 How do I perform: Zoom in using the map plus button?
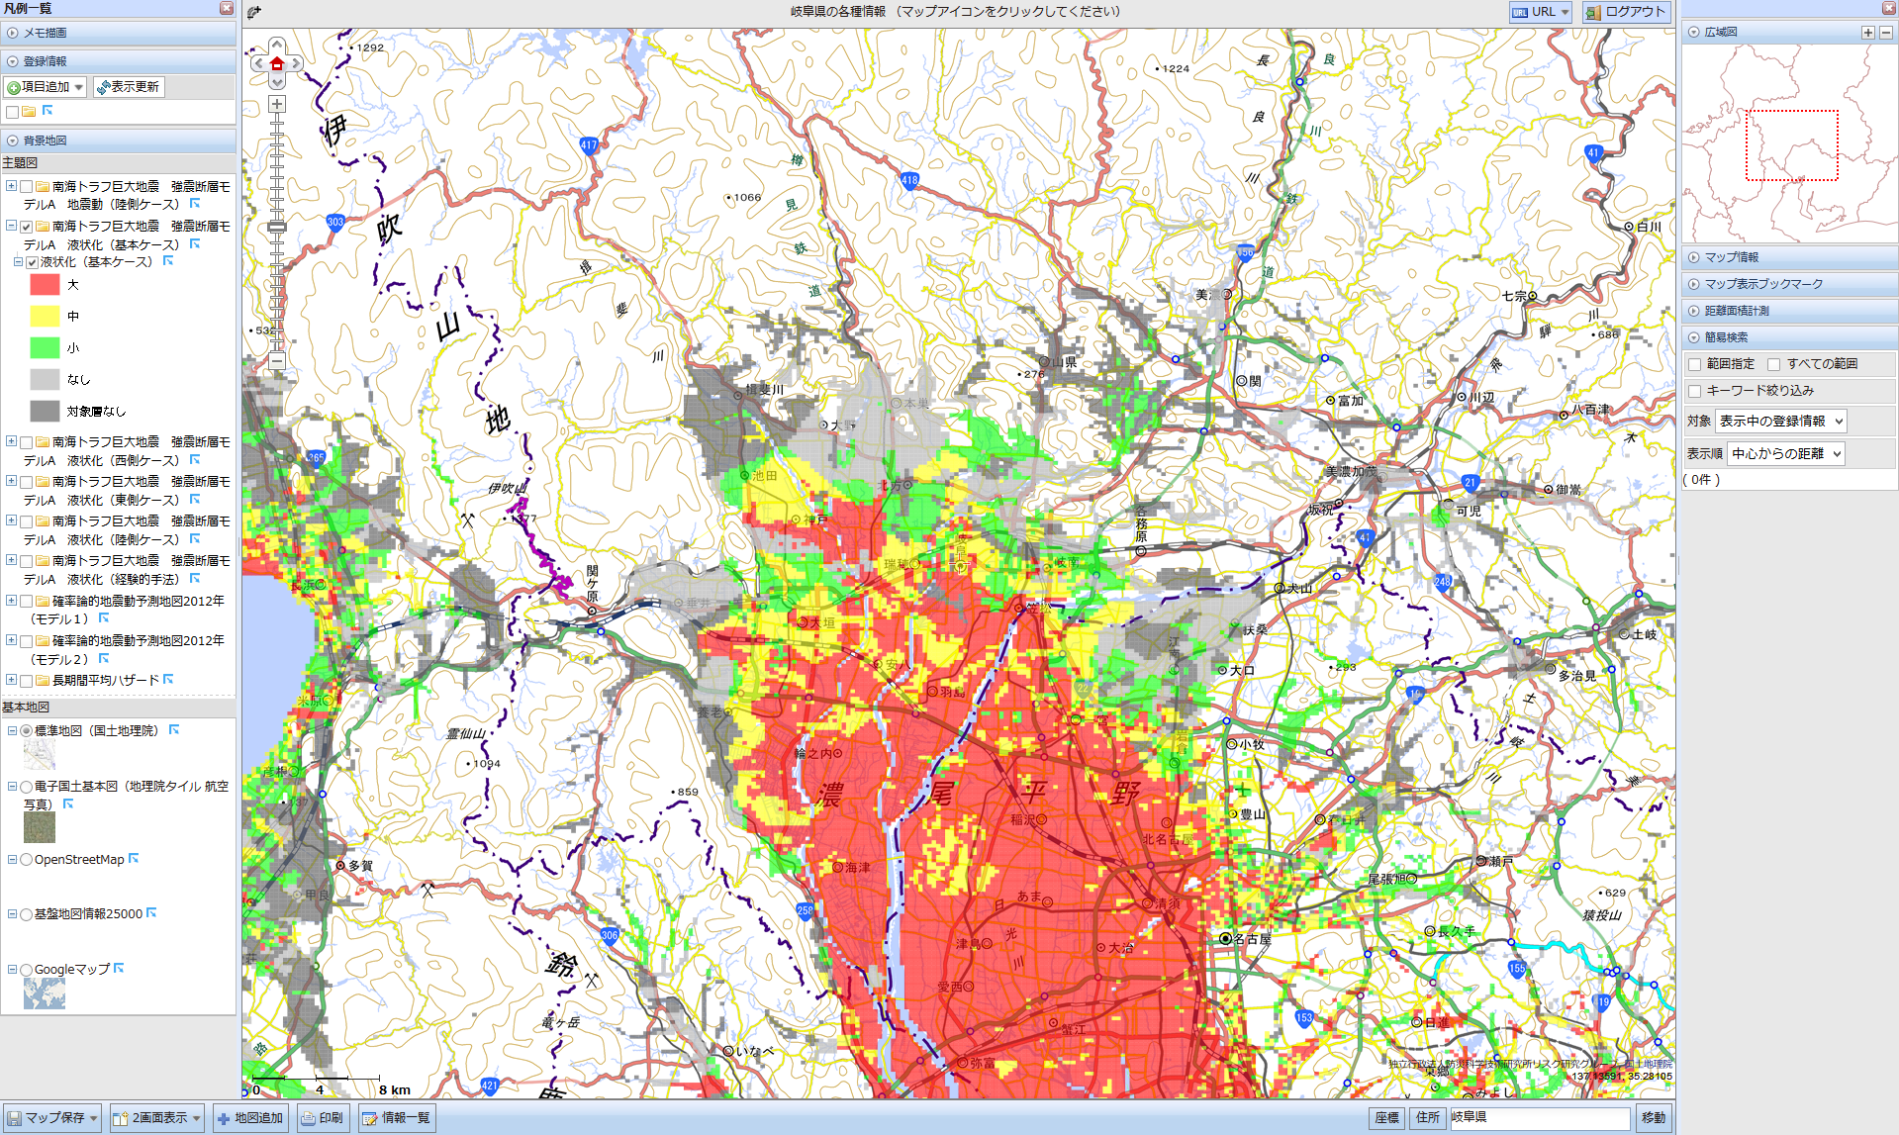click(277, 104)
